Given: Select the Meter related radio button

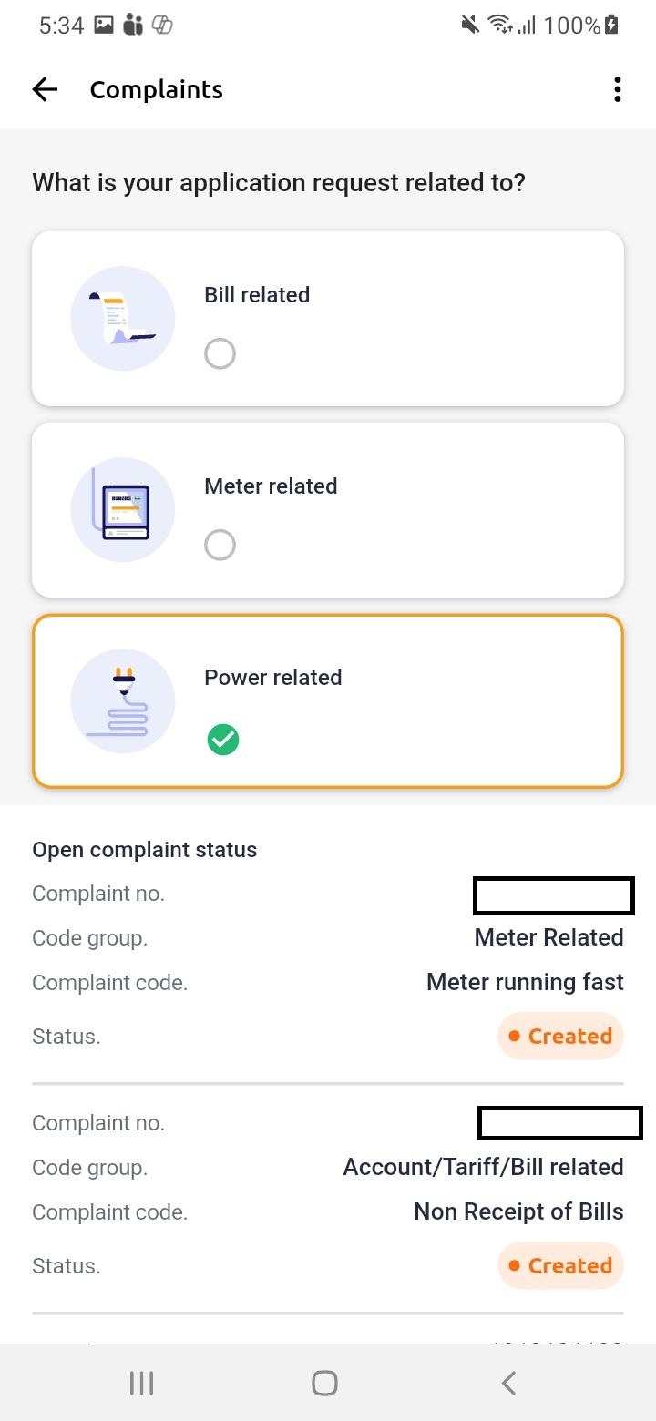Looking at the screenshot, I should [x=220, y=545].
